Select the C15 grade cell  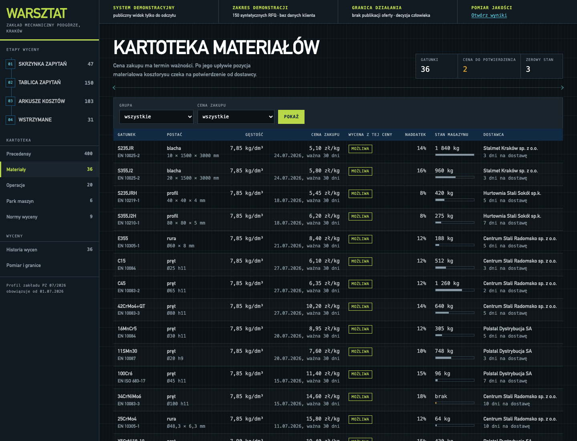click(x=138, y=264)
